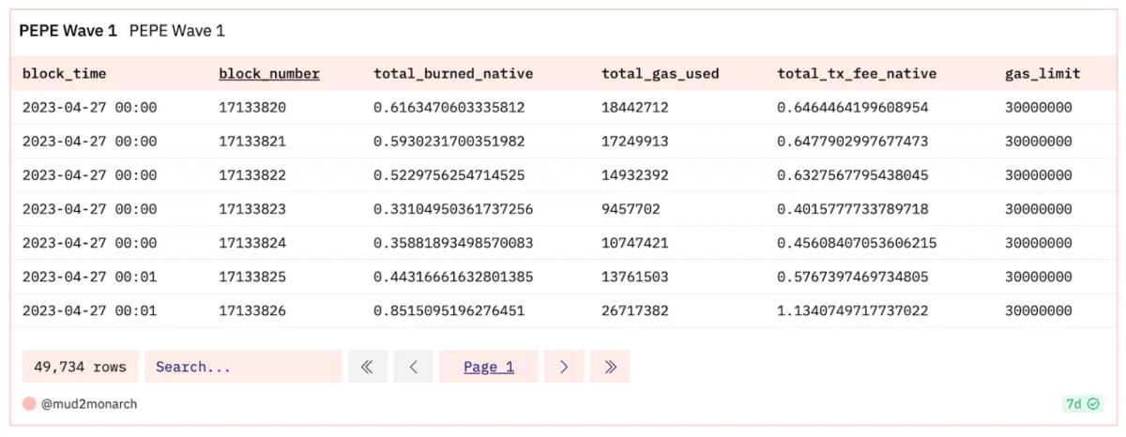The image size is (1126, 437).
Task: Click the total_gas_used column header
Action: [660, 73]
